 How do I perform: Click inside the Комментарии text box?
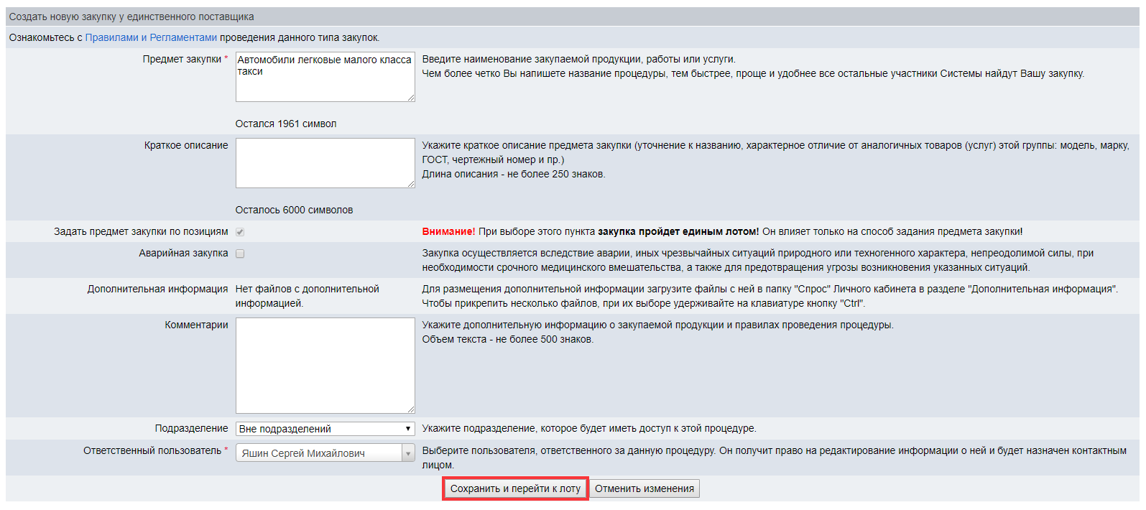click(325, 365)
